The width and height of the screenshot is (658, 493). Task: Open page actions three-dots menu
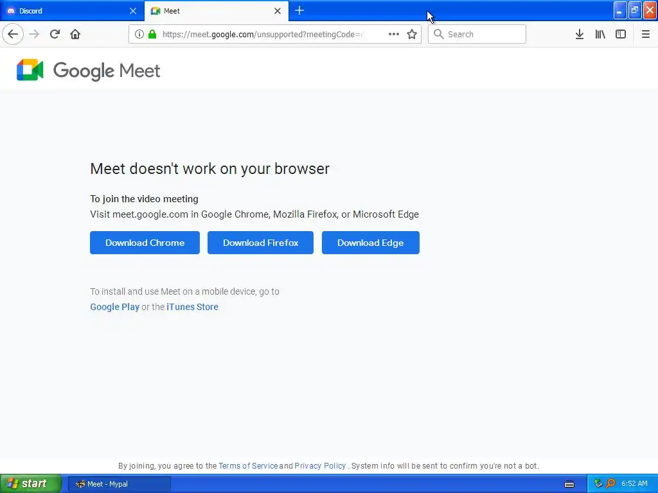(x=394, y=34)
